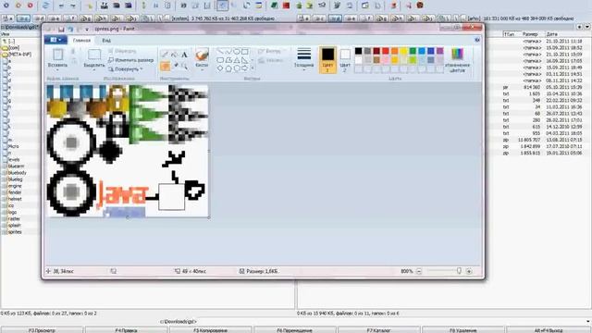Image resolution: width=592 pixels, height=333 pixels.
Task: Open the Rotate (Повернуть) dropdown
Action: click(125, 69)
